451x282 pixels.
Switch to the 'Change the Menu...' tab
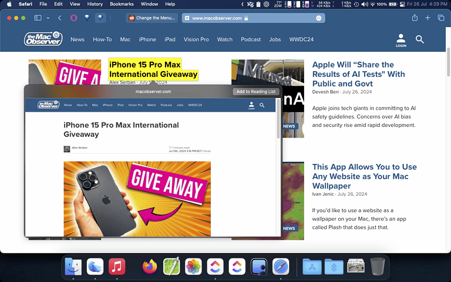tap(152, 18)
